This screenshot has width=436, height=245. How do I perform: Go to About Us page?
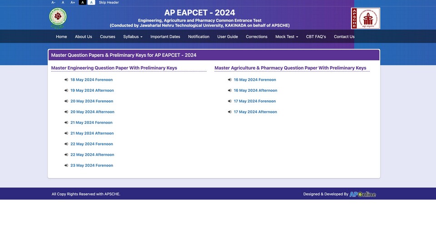[84, 37]
